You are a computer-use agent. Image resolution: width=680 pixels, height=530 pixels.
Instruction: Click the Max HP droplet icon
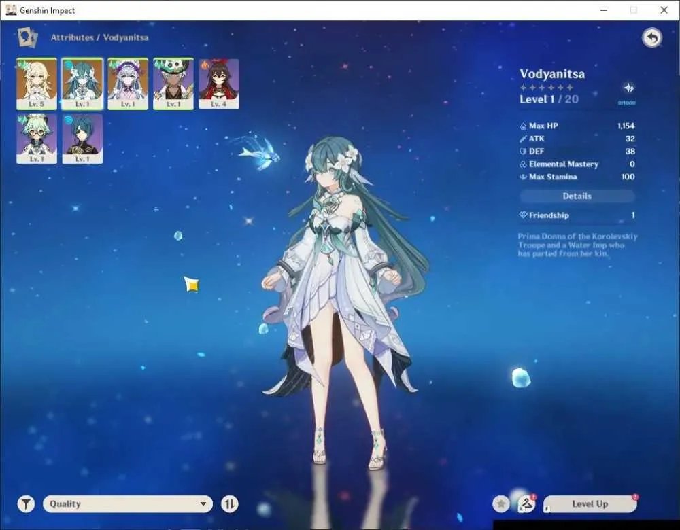coord(523,126)
